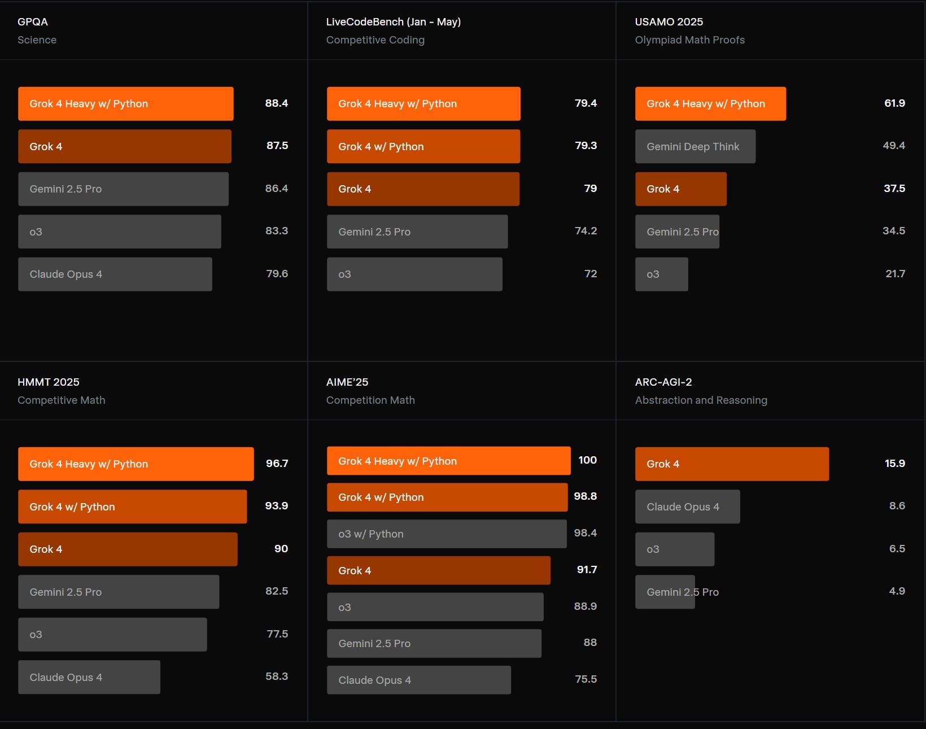Click the AIME o3 w/ Python bar
Viewport: 926px width, 729px height.
tap(447, 534)
